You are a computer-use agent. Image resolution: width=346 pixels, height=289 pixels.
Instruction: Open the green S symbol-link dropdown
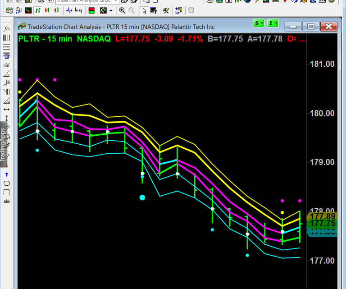coord(259,23)
